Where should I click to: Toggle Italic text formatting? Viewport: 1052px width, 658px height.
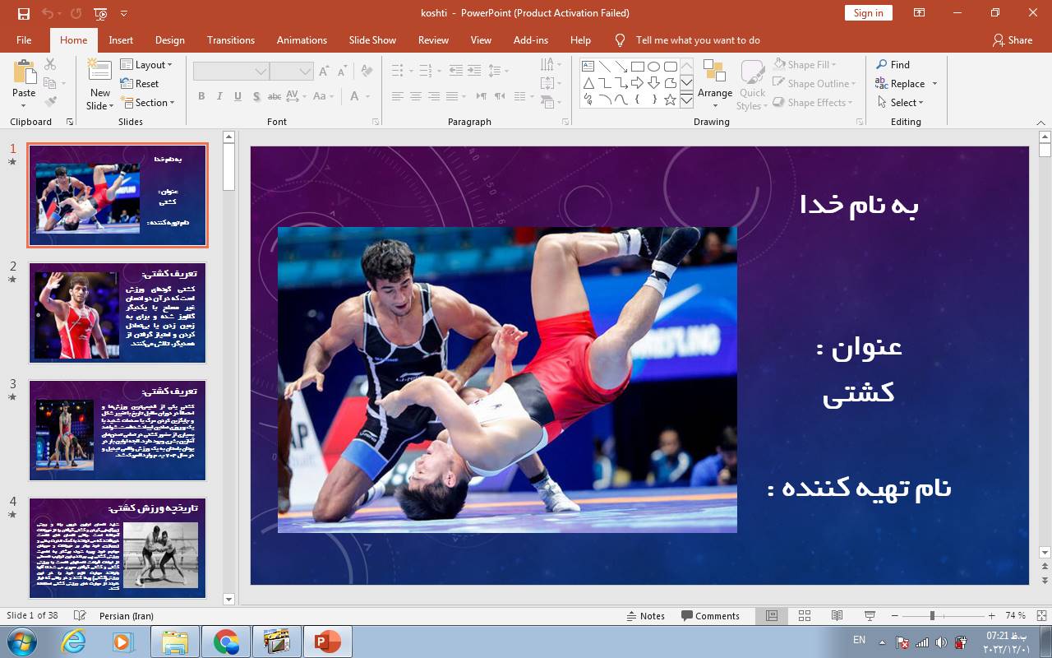(x=219, y=96)
